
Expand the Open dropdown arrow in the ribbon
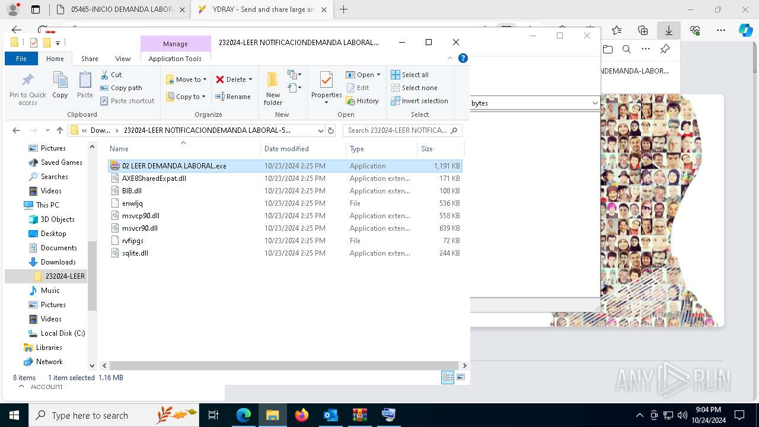378,75
